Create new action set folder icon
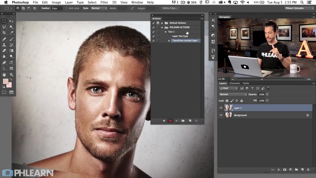This screenshot has width=316, height=178. pyautogui.click(x=183, y=121)
